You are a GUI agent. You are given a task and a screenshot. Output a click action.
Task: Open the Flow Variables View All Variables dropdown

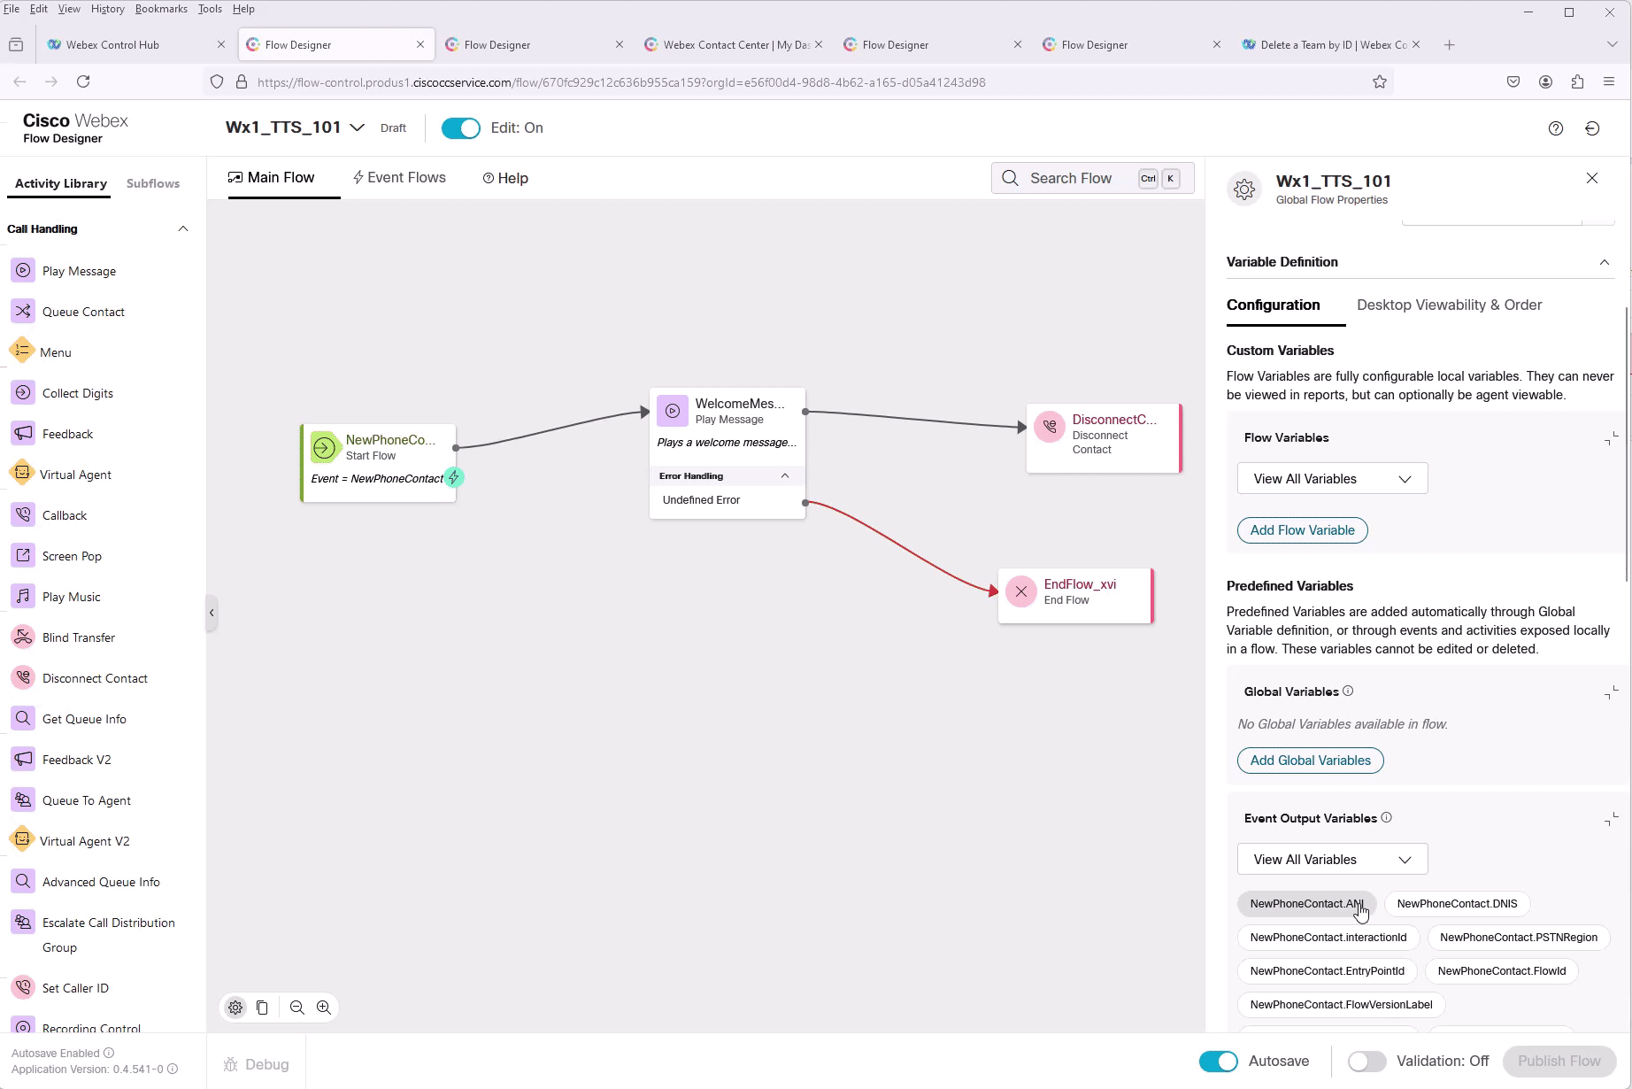pyautogui.click(x=1332, y=479)
